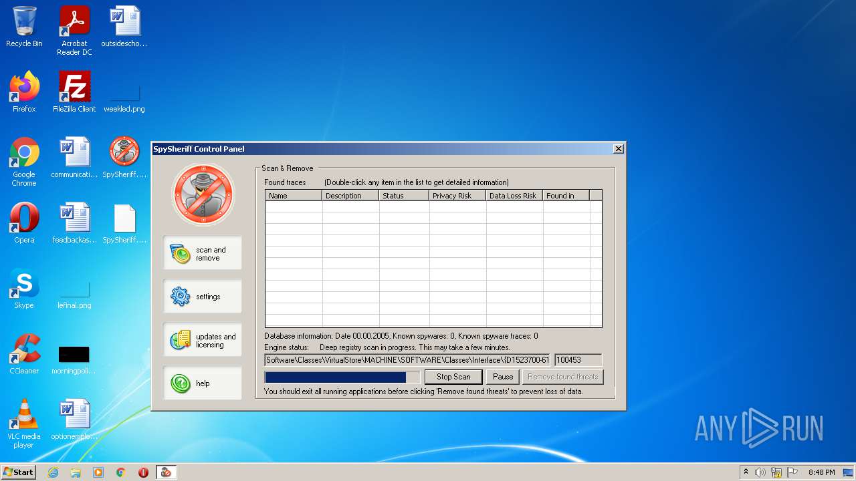Open the feedbackas Word document
Viewport: 856px width, 481px height.
coord(74,223)
